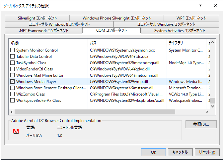Screen dimensions: 224x161
Task: Check the System Monitor Control checkbox
Action: click(12, 50)
